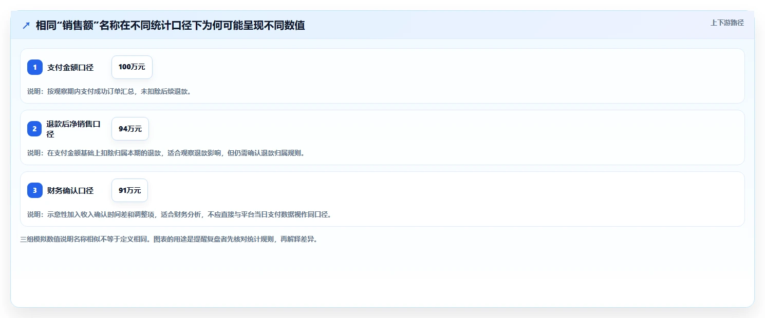Click the 94万元 value chip
Screen dimensions: 765x318
(x=130, y=129)
